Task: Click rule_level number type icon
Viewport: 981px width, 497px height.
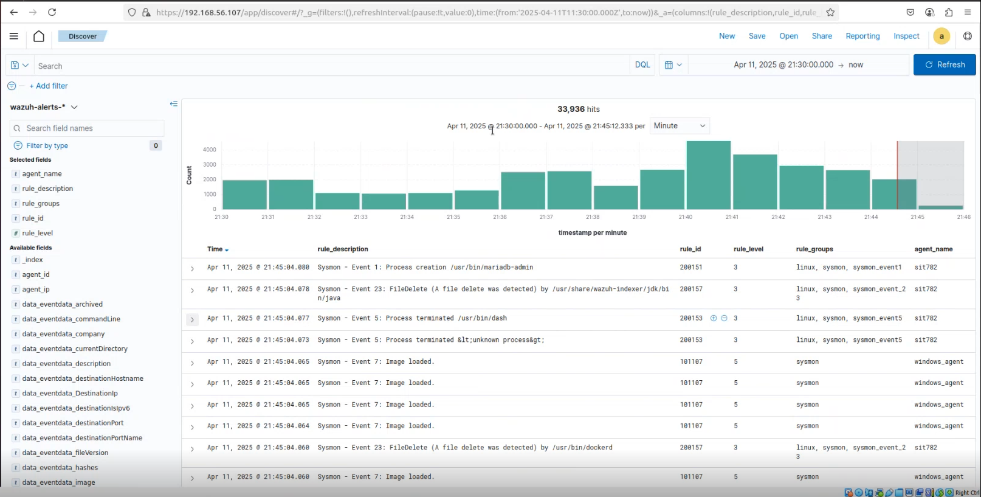Action: click(16, 233)
